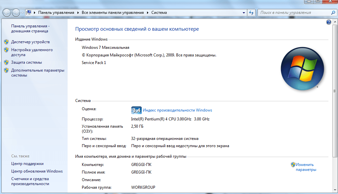Click computer name GREGGI-ПК beside Компьютер
Image resolution: width=338 pixels, height=194 pixels.
point(141,165)
